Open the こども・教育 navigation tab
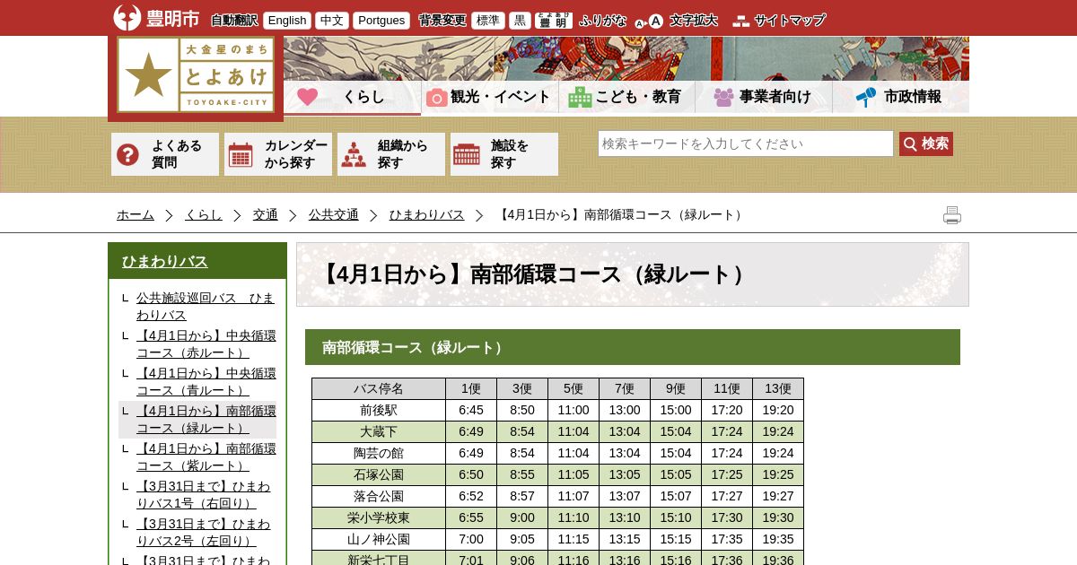The width and height of the screenshot is (1077, 565). coord(626,97)
